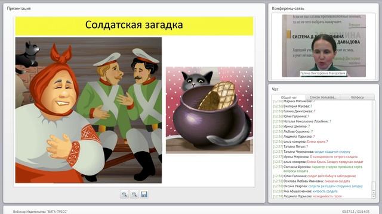Select Светлана Фролова chat message

click(318, 169)
